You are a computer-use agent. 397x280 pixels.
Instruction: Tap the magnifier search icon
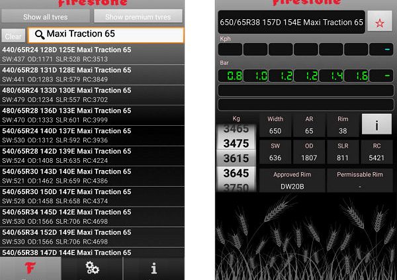click(x=40, y=34)
